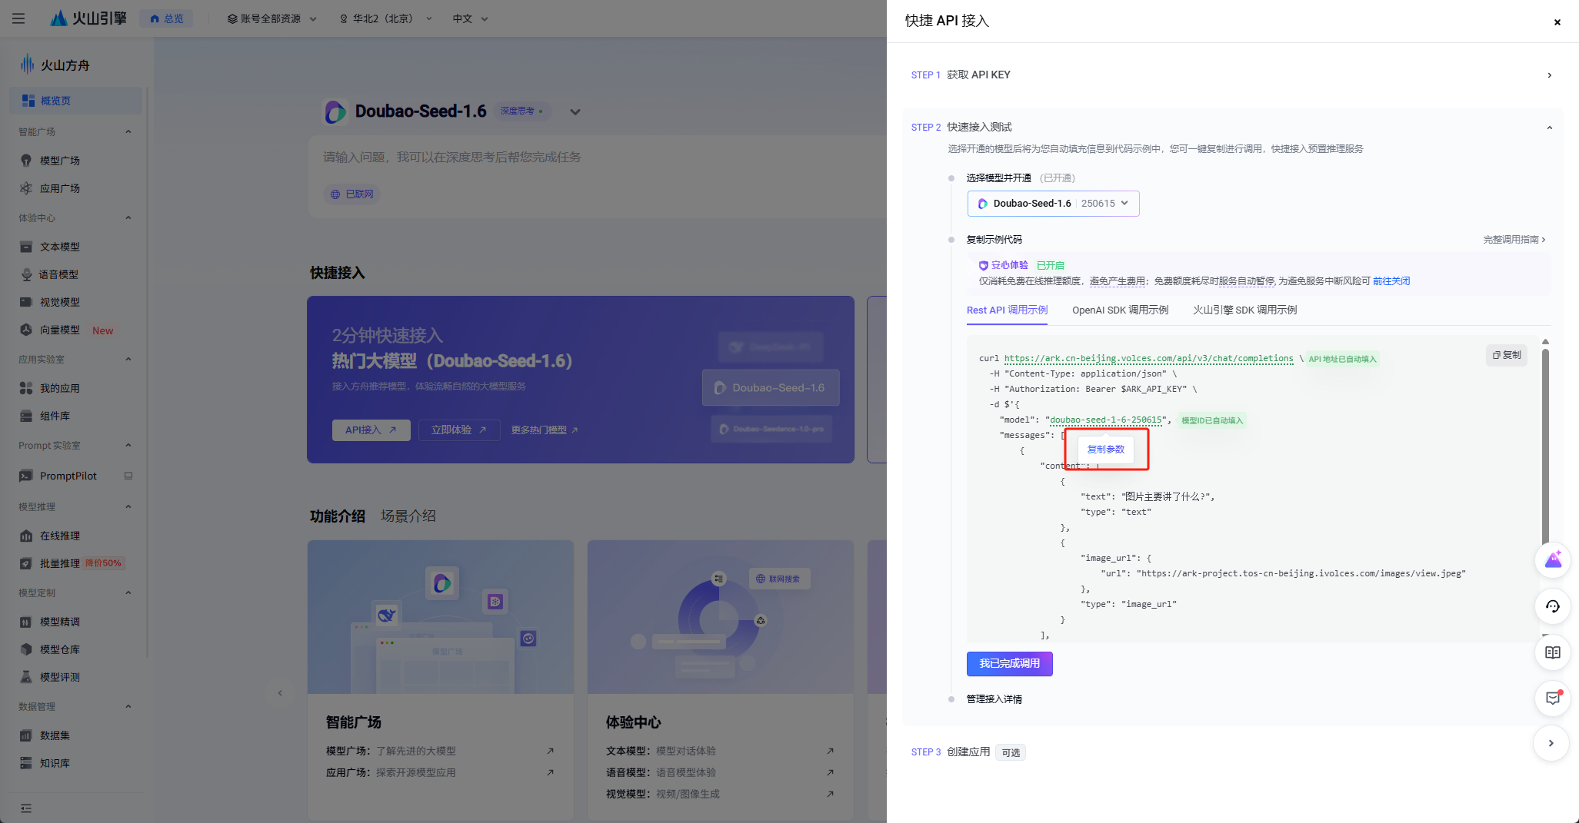Collapse the 数据管理 sidebar section
1579x823 pixels.
pos(128,706)
